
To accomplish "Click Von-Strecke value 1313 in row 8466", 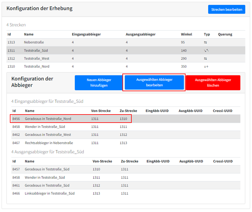I will (96, 193).
